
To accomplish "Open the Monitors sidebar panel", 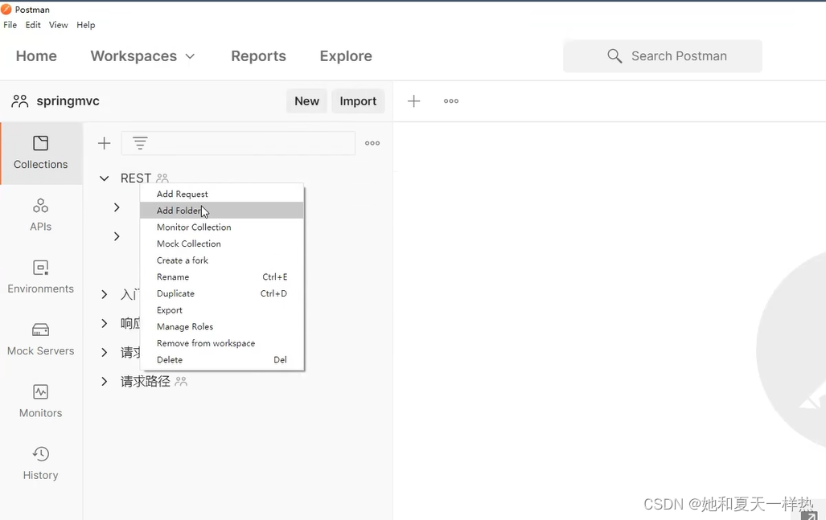I will (x=40, y=402).
